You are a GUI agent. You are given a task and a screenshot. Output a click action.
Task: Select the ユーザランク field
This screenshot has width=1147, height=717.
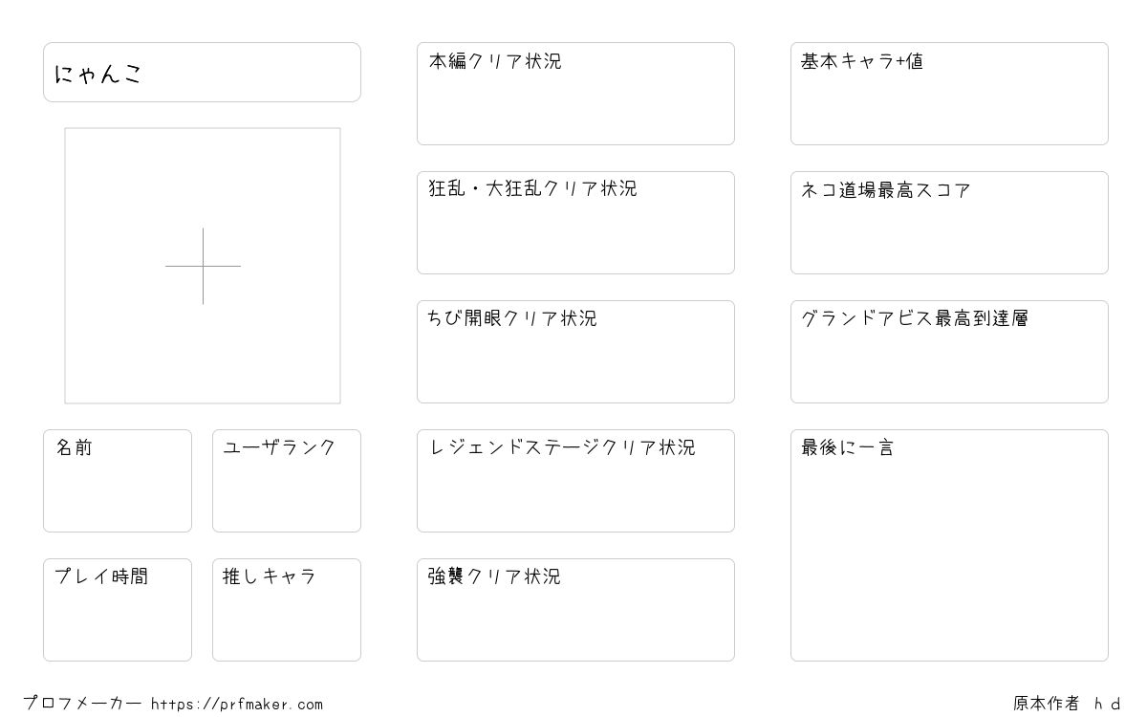tap(287, 481)
